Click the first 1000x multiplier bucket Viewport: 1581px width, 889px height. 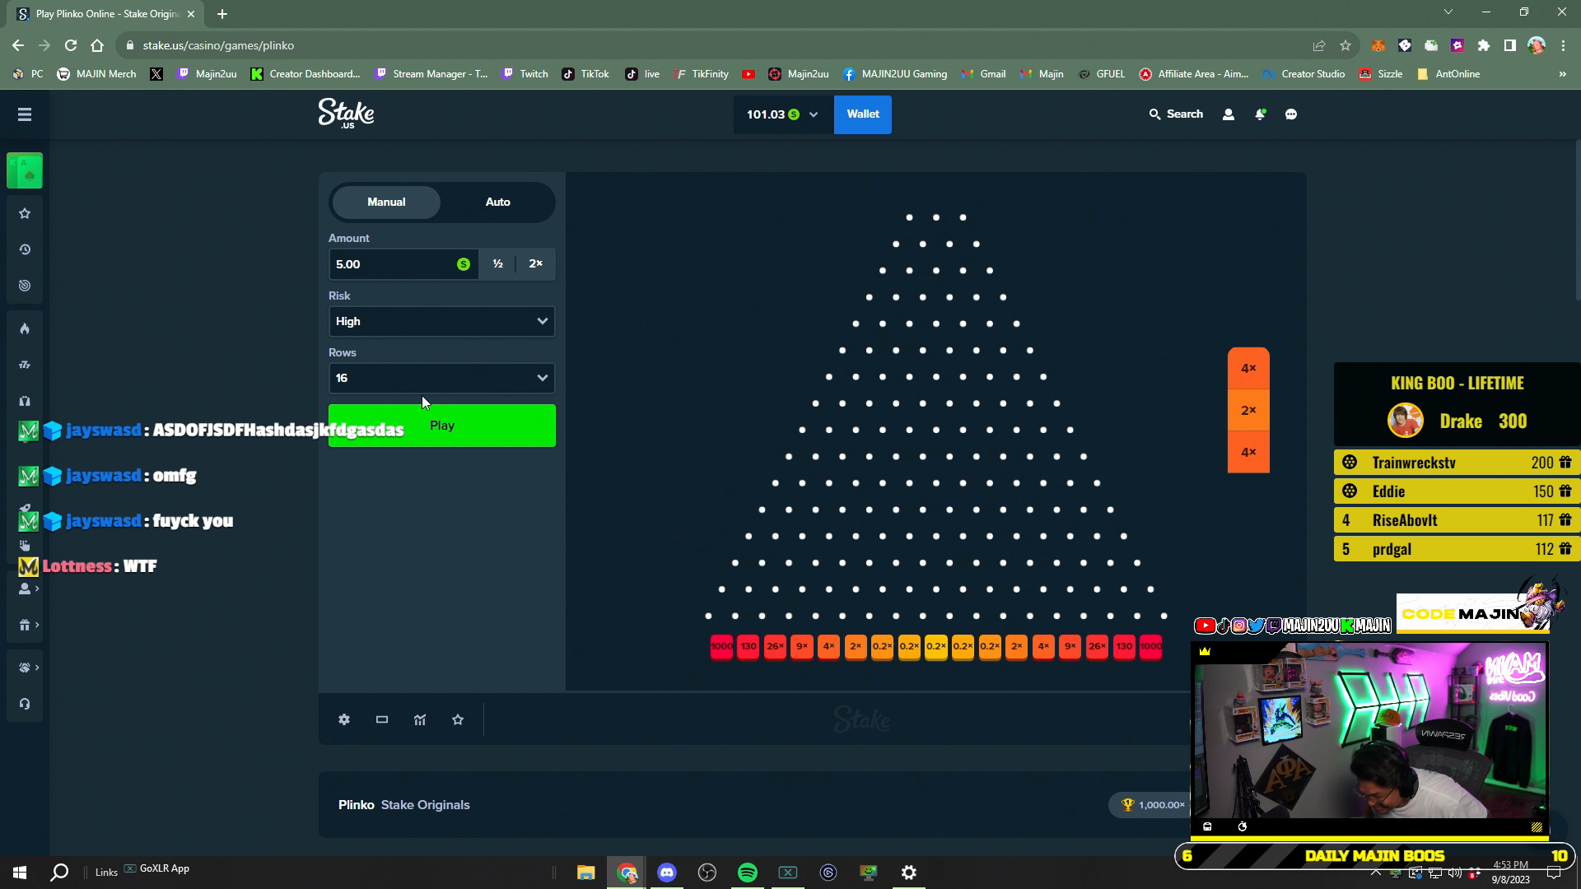(721, 647)
